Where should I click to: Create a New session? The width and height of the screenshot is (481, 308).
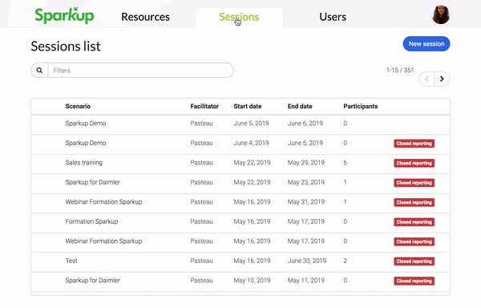(426, 44)
